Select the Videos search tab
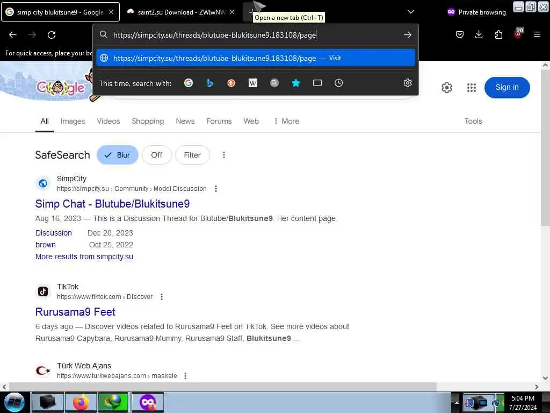 (x=108, y=121)
